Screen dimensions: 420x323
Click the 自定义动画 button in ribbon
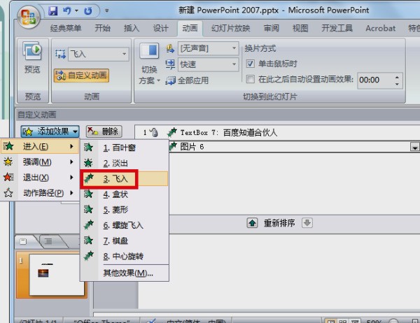click(81, 76)
